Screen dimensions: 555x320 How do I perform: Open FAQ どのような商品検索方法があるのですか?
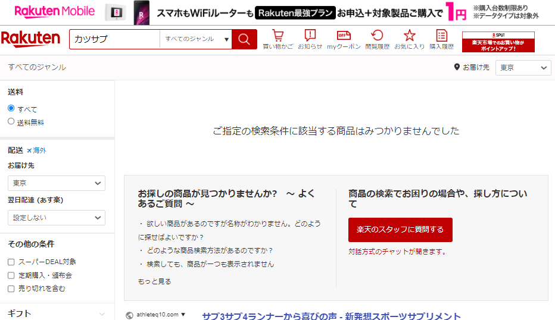(210, 250)
